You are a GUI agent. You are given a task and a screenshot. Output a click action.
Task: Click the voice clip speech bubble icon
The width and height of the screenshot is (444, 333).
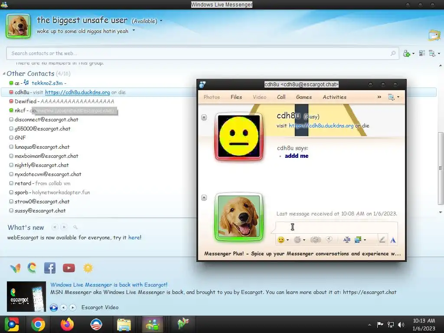click(329, 240)
